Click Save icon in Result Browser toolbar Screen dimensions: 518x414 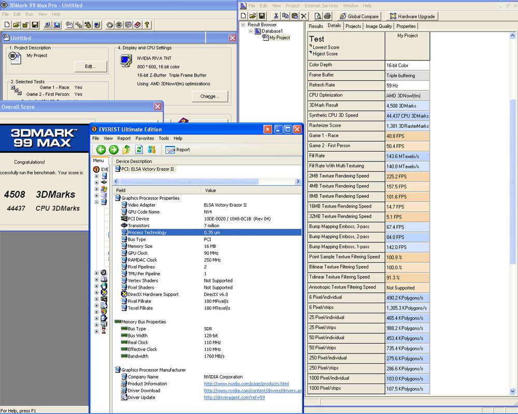click(x=262, y=16)
